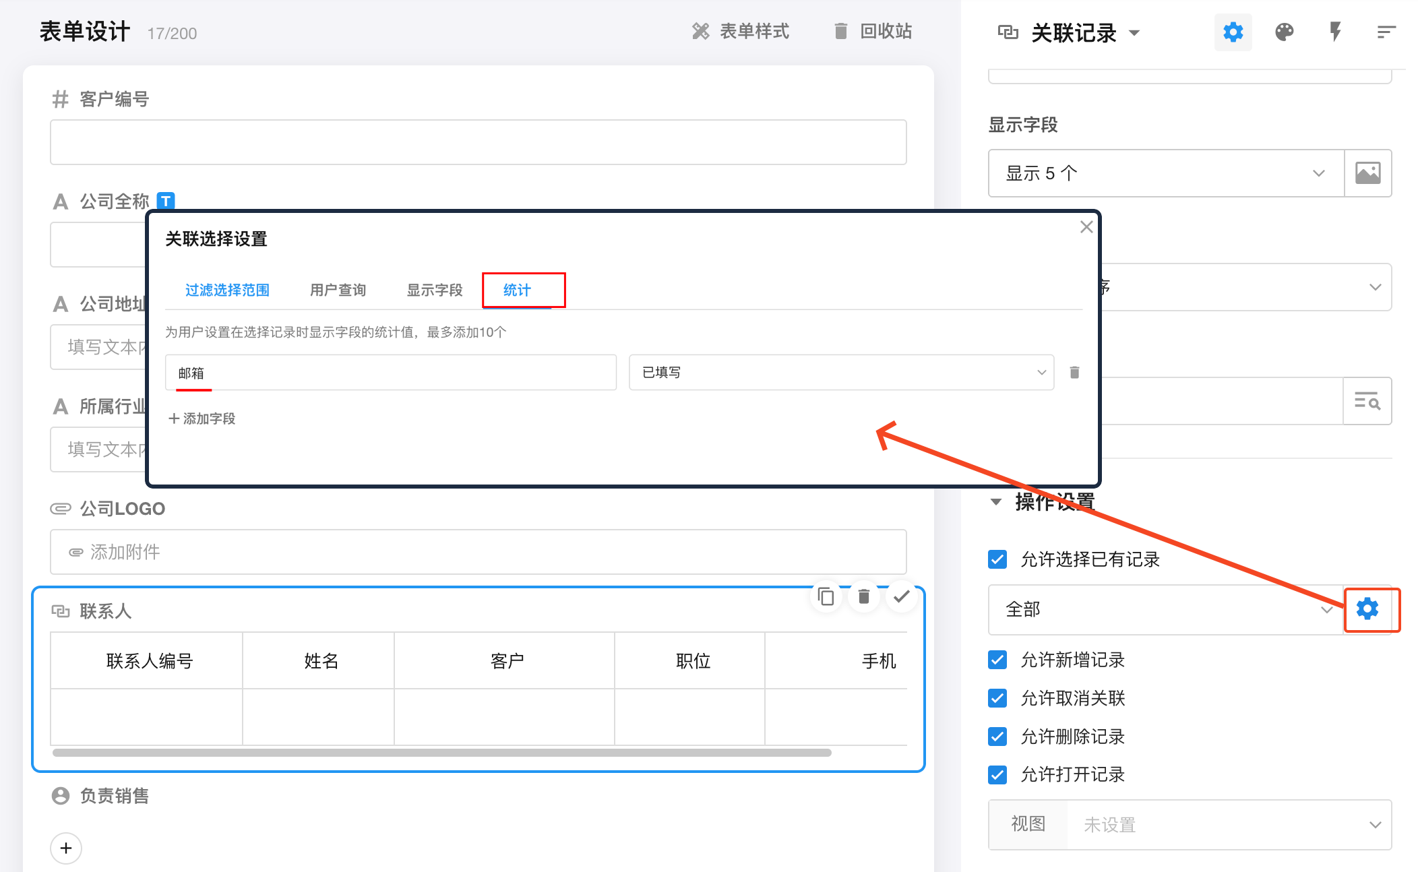Switch to the 用户查询 tab

(x=338, y=290)
